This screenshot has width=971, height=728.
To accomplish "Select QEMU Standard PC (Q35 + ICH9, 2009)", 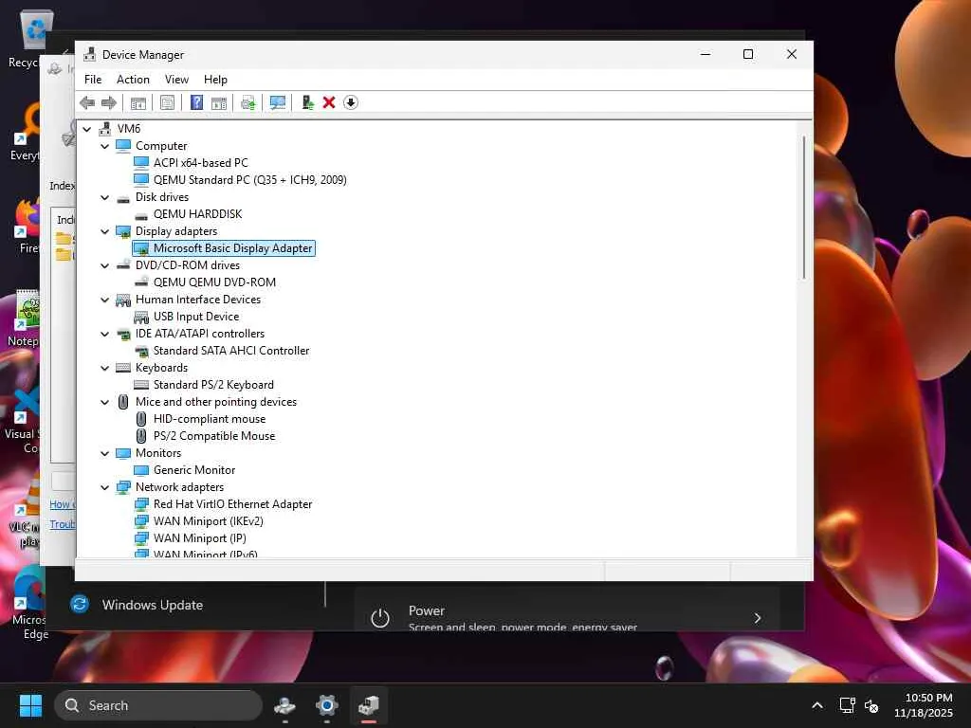I will (249, 180).
